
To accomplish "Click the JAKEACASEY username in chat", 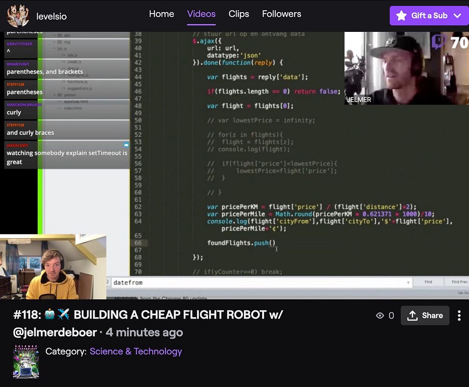I will [x=17, y=145].
